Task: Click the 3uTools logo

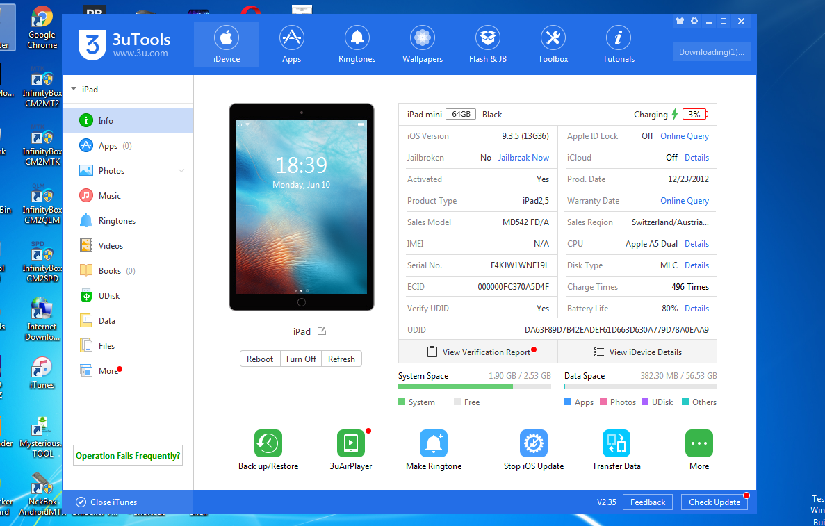Action: click(124, 44)
